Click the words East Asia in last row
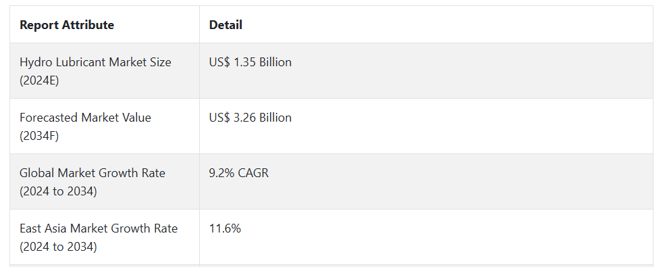Viewport: 665px width, 267px height. 43,228
